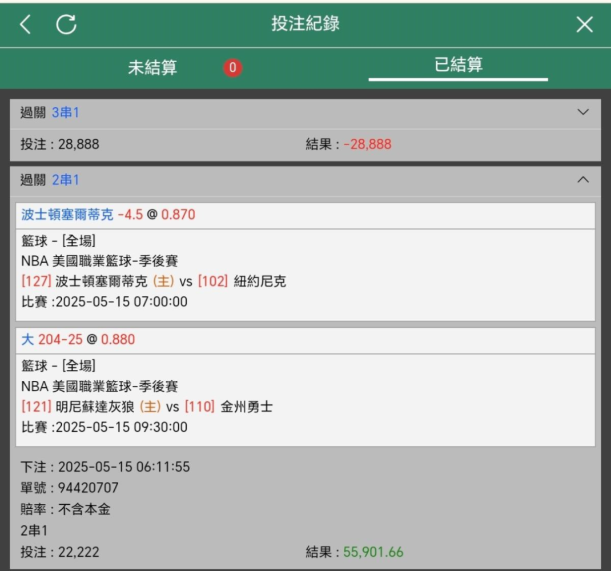Select the result 55,901.66
The height and width of the screenshot is (571, 611).
click(x=373, y=552)
